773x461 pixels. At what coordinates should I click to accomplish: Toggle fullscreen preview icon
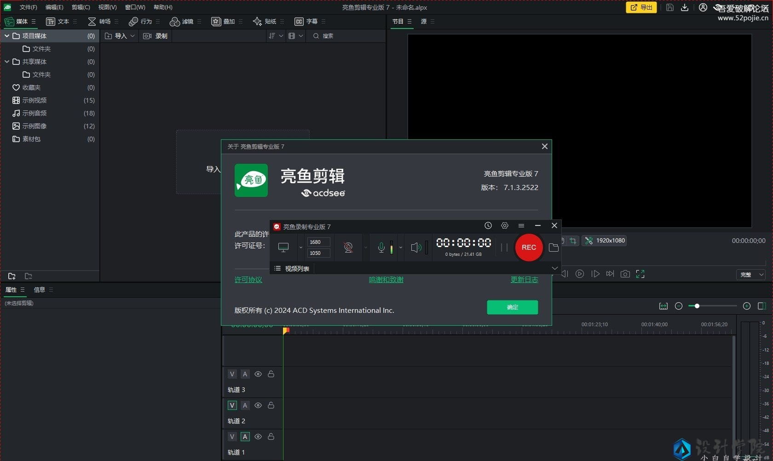click(640, 274)
